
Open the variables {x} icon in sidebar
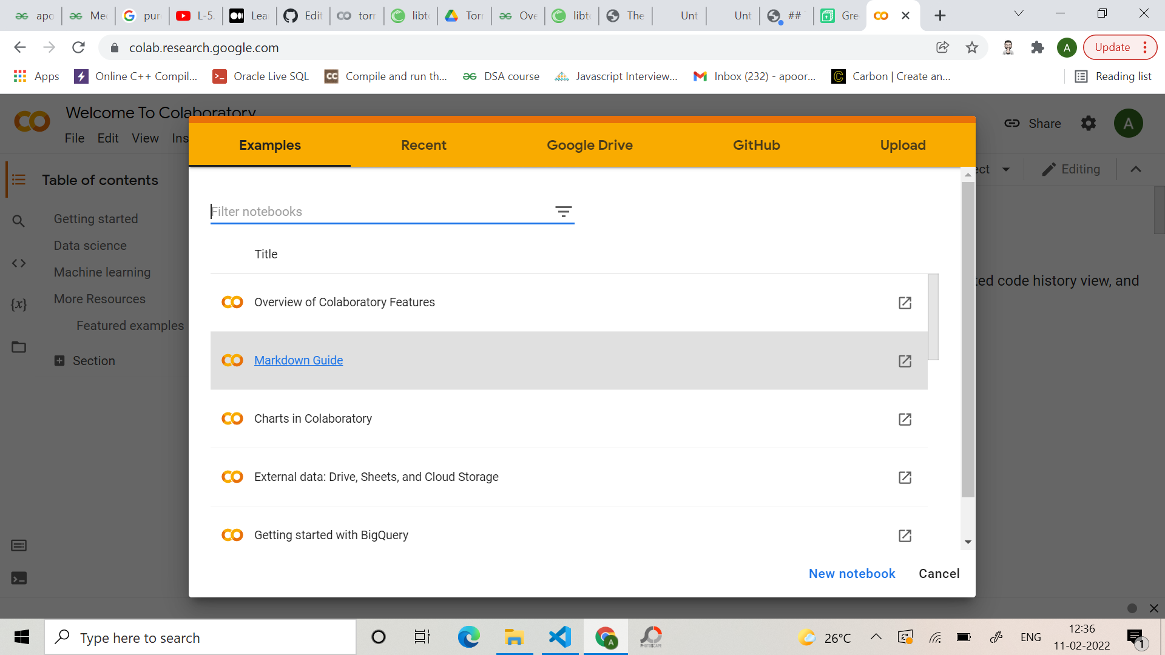(x=19, y=304)
